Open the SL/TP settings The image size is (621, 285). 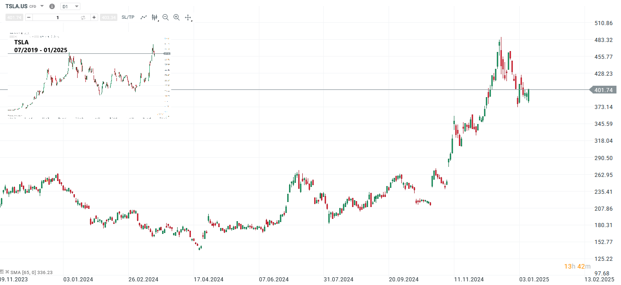pos(128,17)
